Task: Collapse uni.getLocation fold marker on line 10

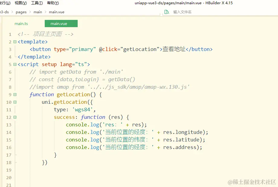Action: click(x=15, y=102)
